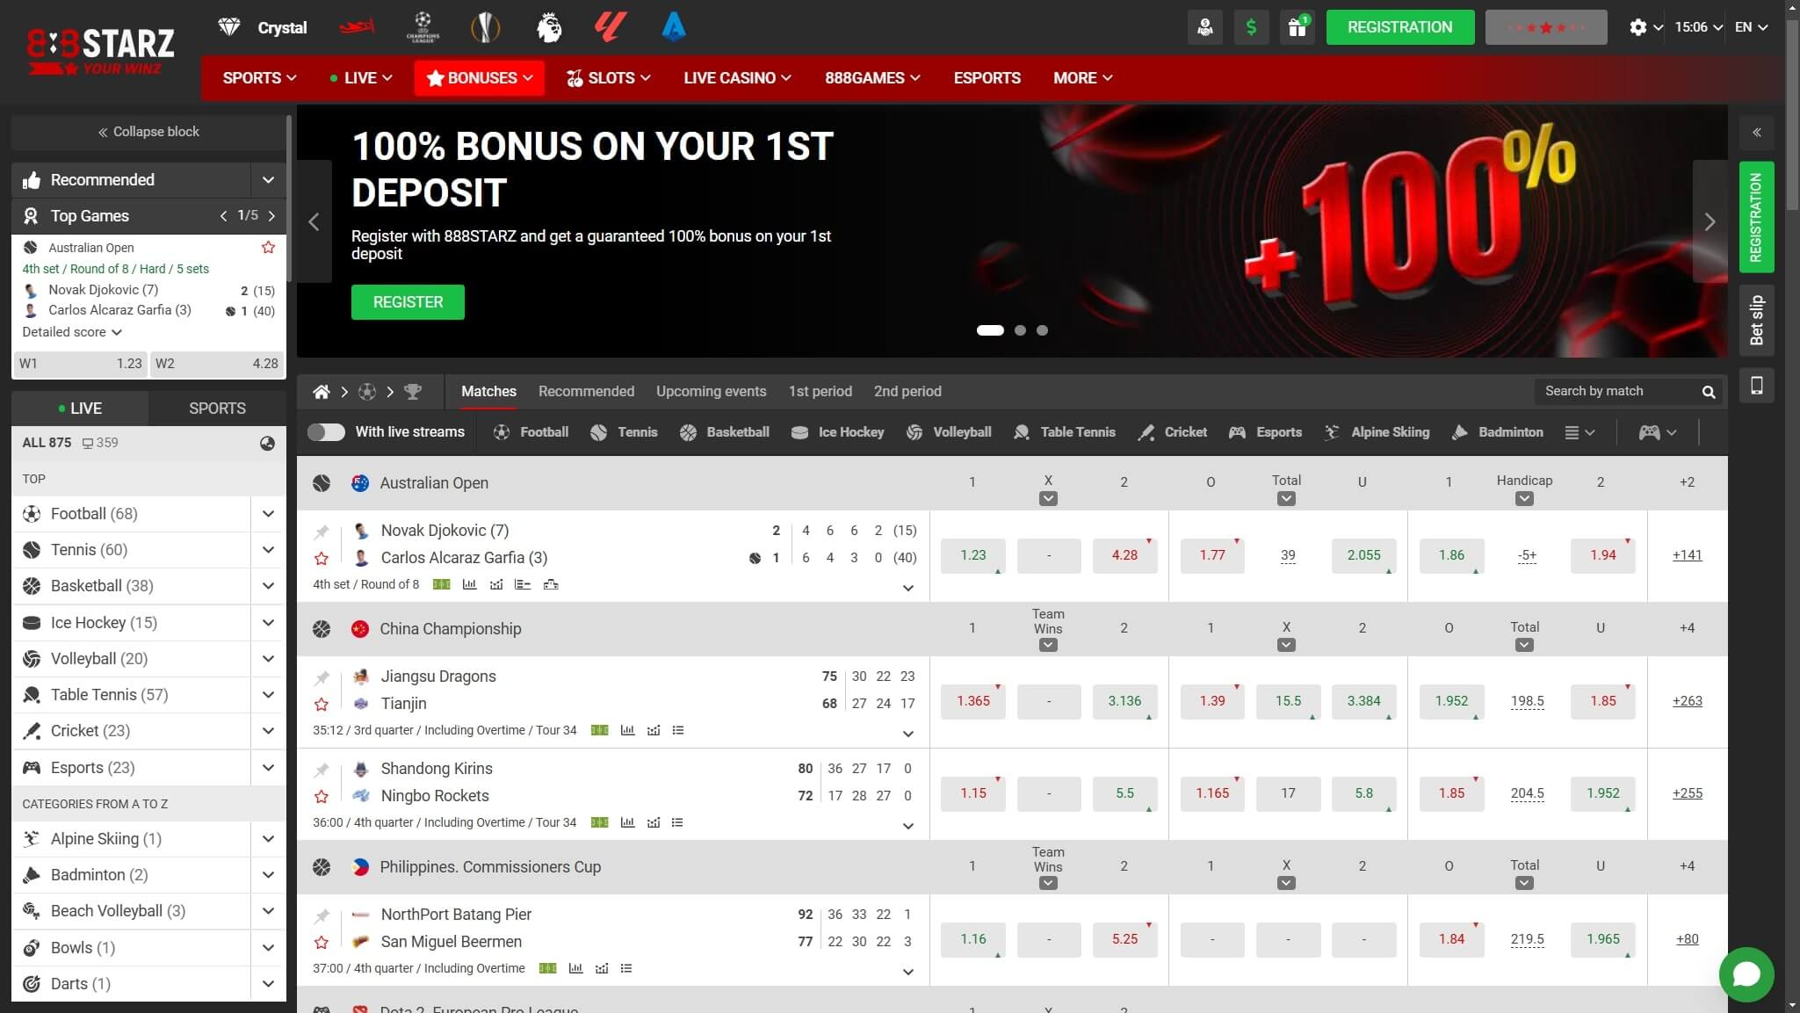Open +141 more markets for Djokovic match
This screenshot has width=1800, height=1013.
click(1687, 555)
